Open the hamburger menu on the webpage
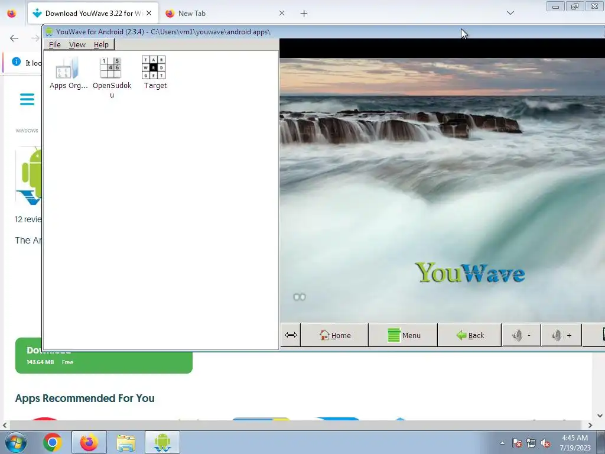Image resolution: width=605 pixels, height=454 pixels. pyautogui.click(x=27, y=99)
